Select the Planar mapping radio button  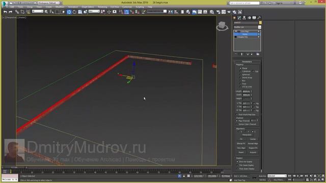(240, 68)
